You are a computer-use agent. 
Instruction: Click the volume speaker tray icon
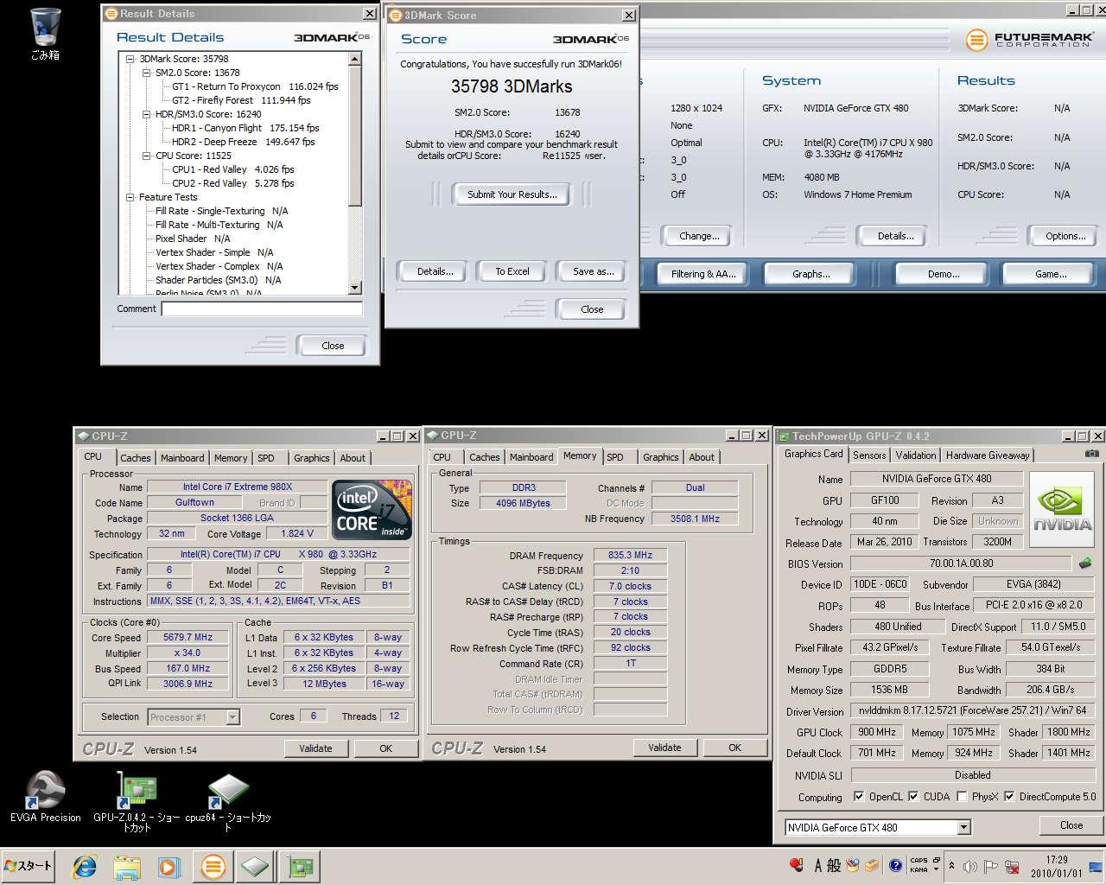pos(970,866)
